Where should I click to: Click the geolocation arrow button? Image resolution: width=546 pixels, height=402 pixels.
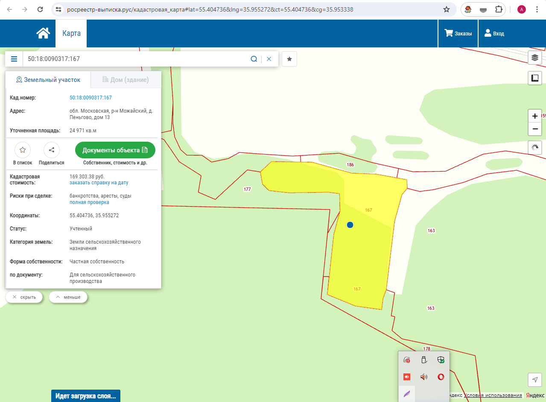pos(535,379)
